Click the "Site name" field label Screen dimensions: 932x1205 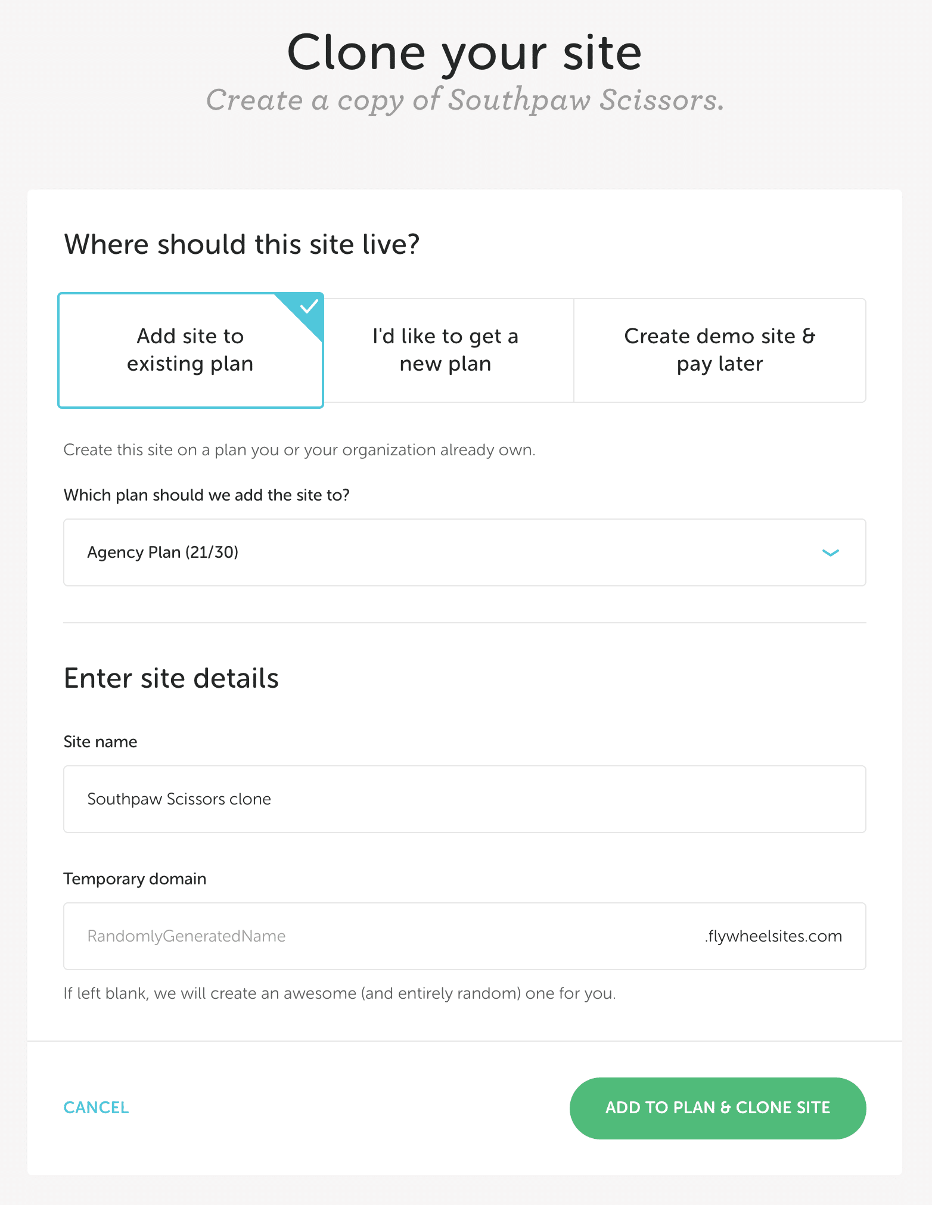(x=100, y=742)
